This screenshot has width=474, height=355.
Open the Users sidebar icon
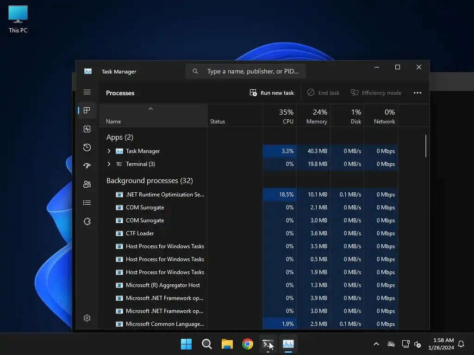87,184
